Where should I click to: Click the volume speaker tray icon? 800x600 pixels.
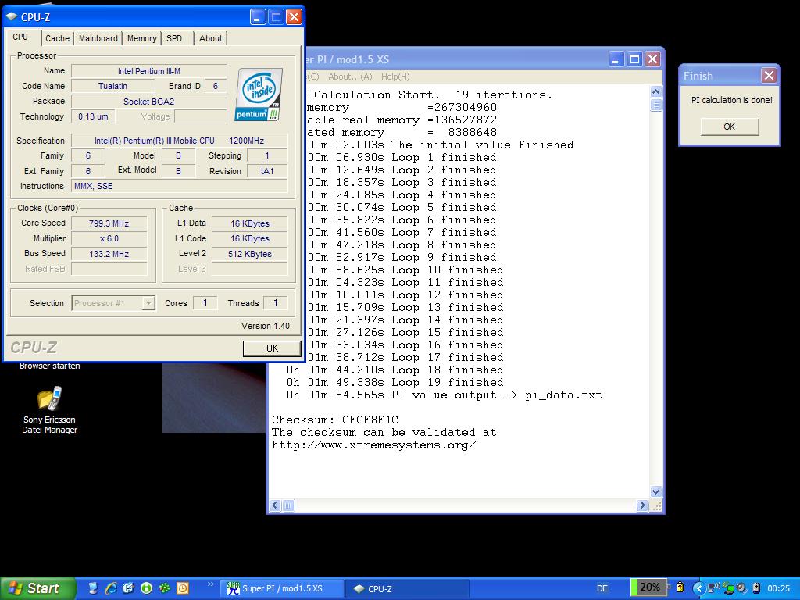pos(741,587)
